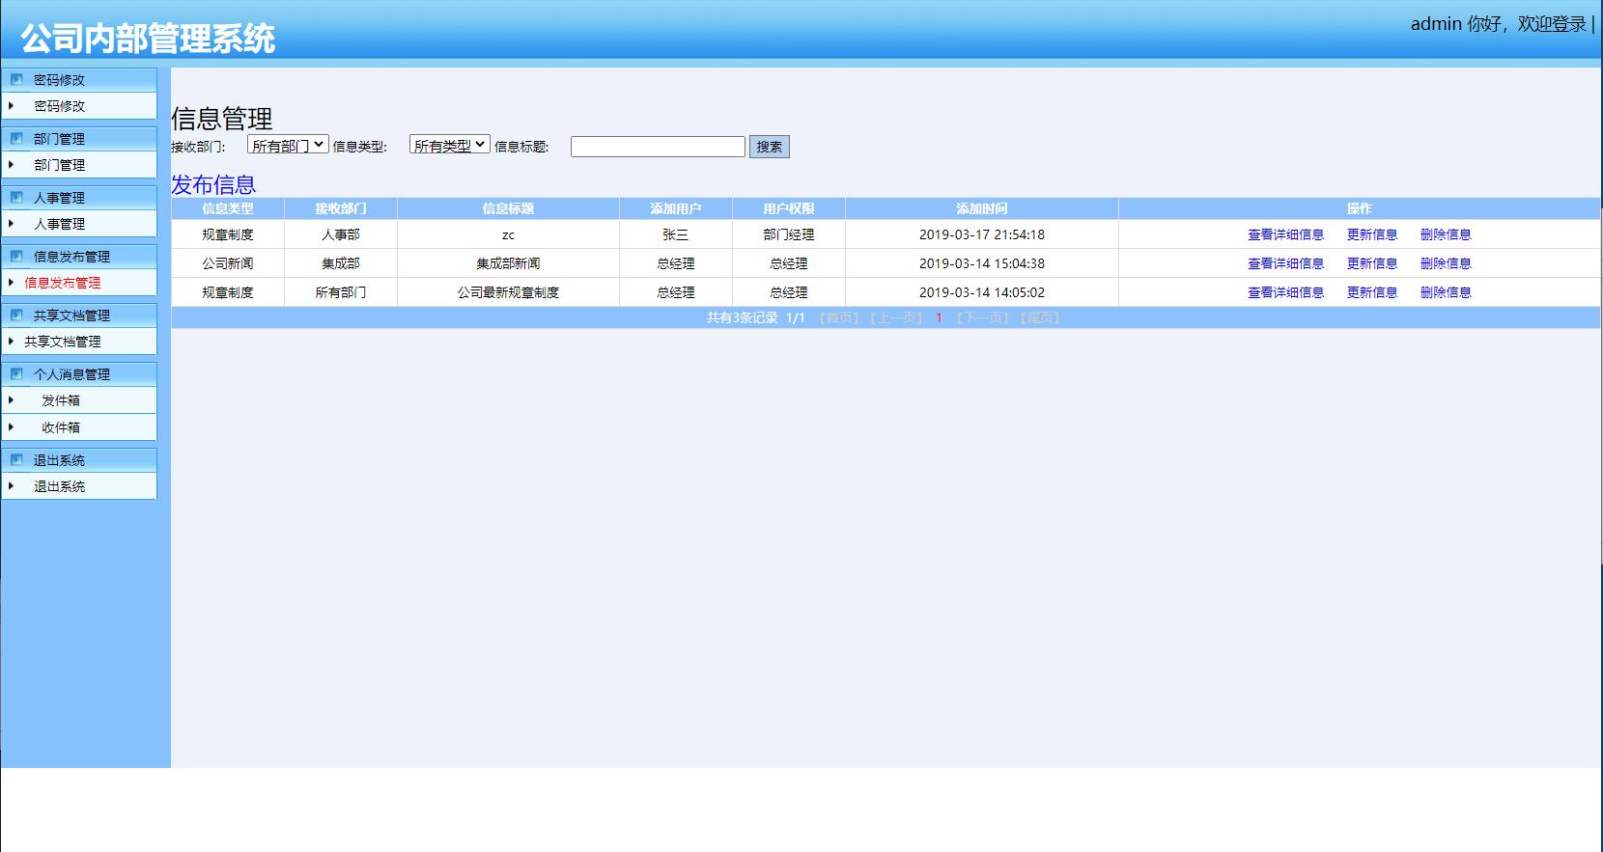Click the icon beside 共享文档管理 section header
The height and width of the screenshot is (852, 1603).
point(16,316)
